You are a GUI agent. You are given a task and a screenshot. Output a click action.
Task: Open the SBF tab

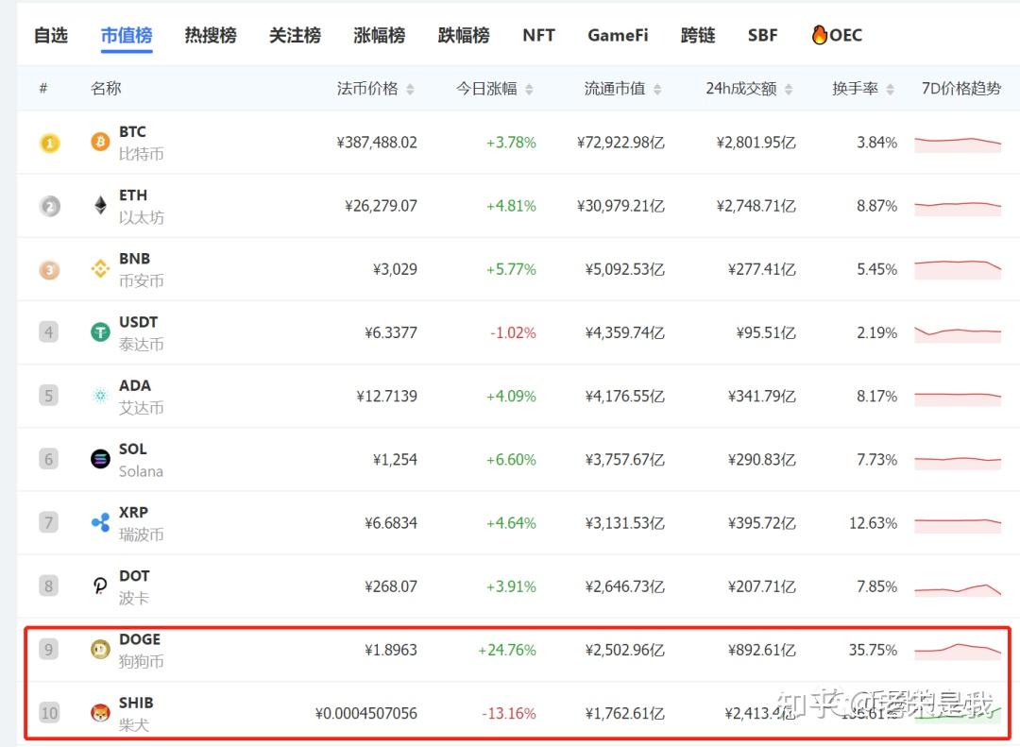coord(762,35)
